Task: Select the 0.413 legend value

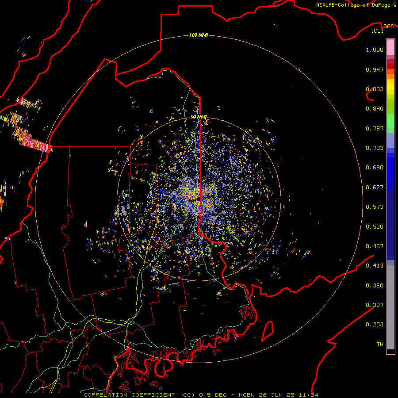Action: click(375, 266)
